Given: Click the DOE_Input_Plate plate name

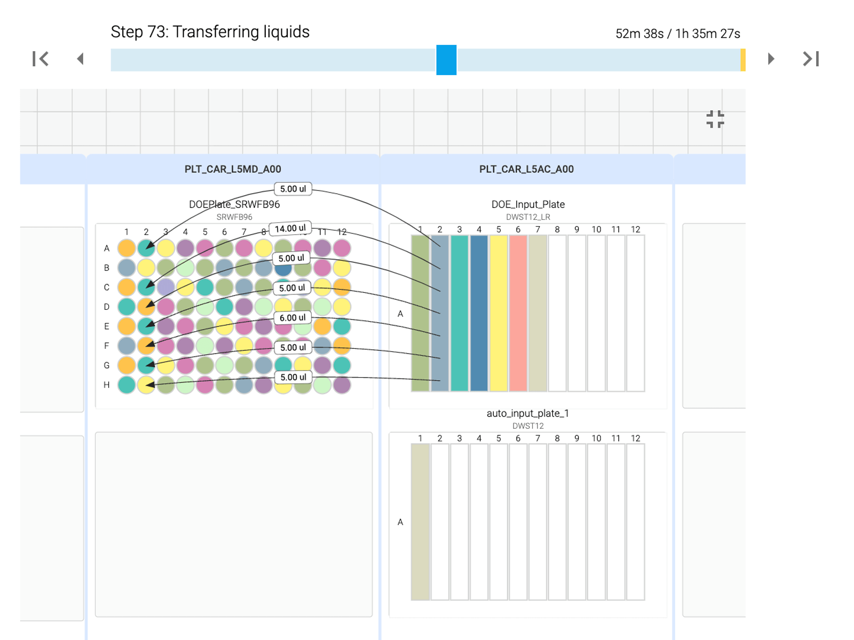Looking at the screenshot, I should point(528,204).
